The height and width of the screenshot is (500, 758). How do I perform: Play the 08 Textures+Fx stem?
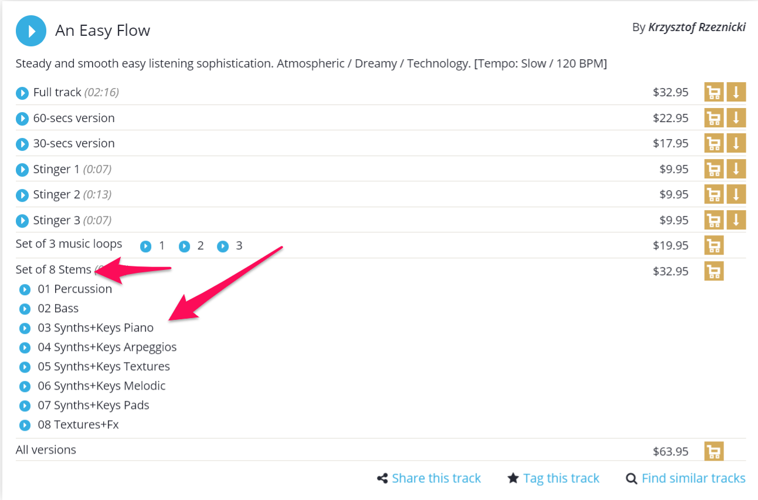click(25, 425)
